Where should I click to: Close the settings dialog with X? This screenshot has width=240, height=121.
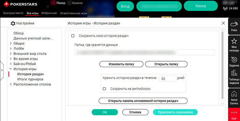(x=223, y=23)
